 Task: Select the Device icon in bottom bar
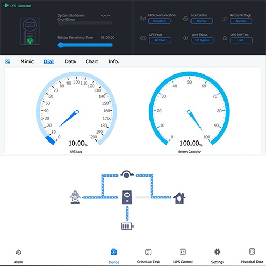click(x=114, y=252)
